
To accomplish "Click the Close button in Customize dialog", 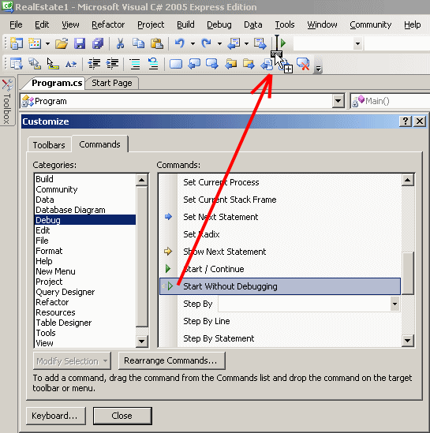I will (122, 416).
